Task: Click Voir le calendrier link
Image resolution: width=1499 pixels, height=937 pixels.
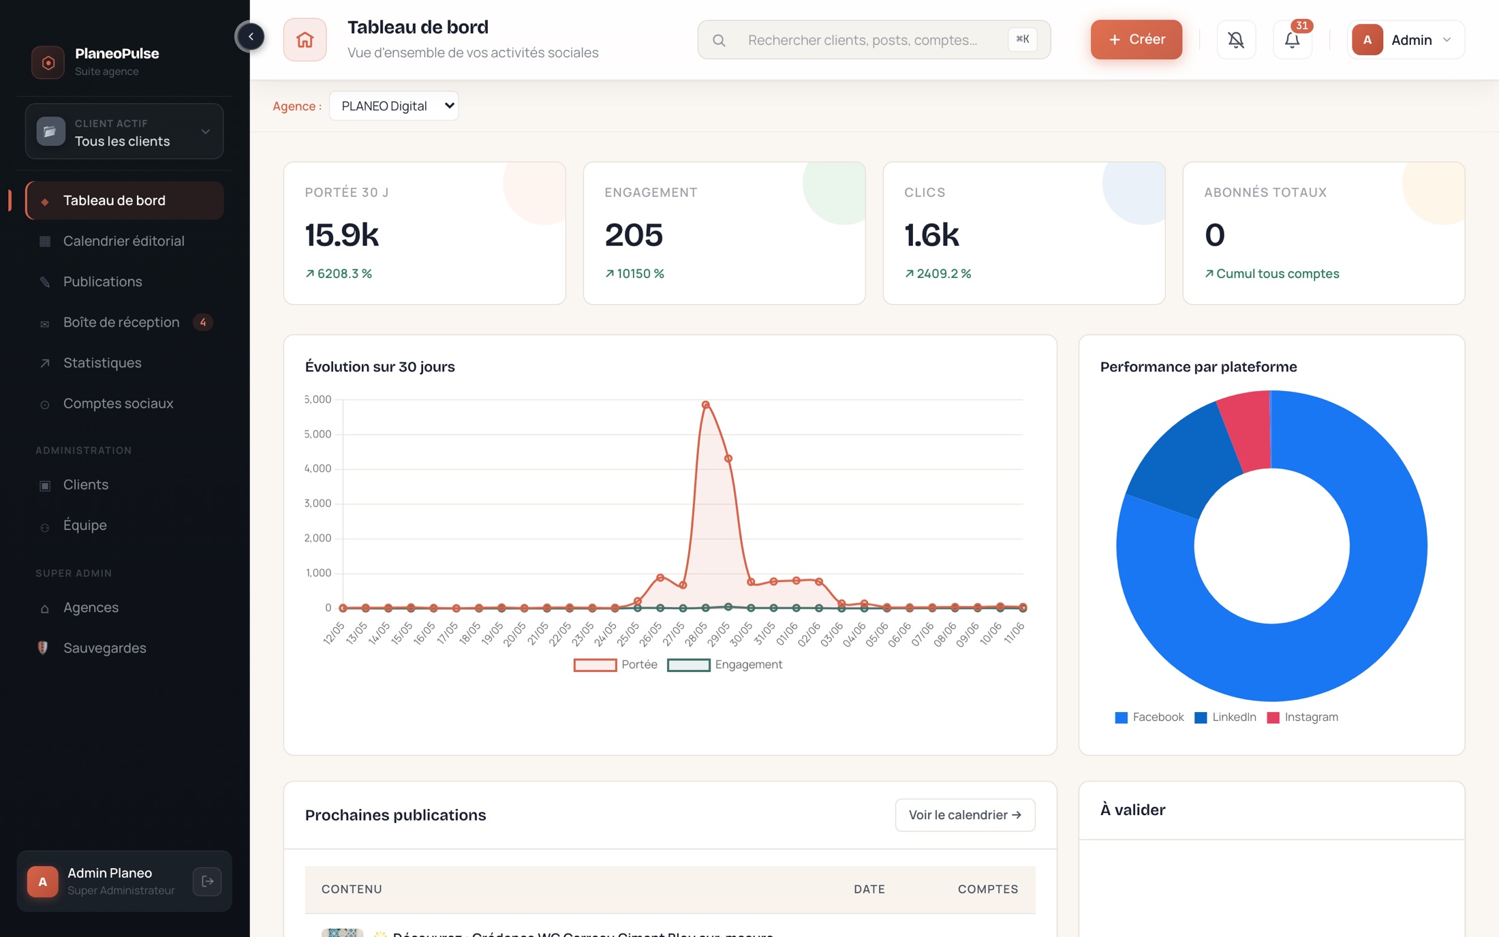Action: [x=965, y=815]
